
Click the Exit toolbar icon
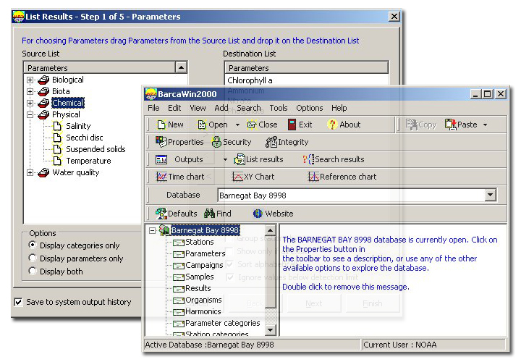click(292, 125)
